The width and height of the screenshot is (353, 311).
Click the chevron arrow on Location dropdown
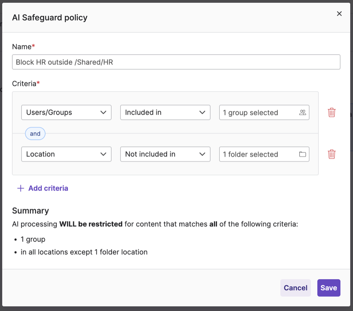[x=103, y=154]
